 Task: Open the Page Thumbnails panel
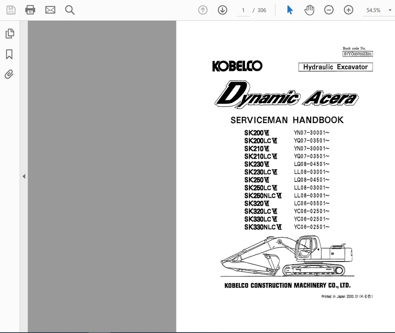tap(10, 33)
